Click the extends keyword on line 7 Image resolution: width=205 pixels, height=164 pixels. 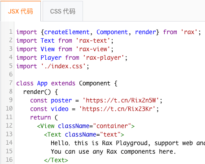(63, 83)
